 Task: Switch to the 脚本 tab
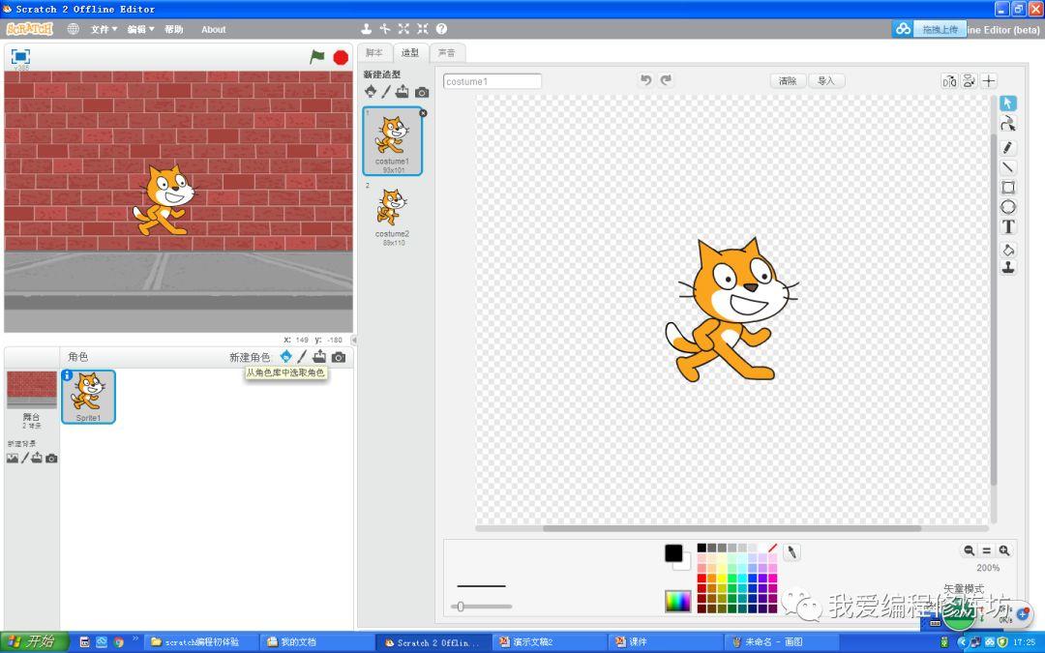pos(374,52)
